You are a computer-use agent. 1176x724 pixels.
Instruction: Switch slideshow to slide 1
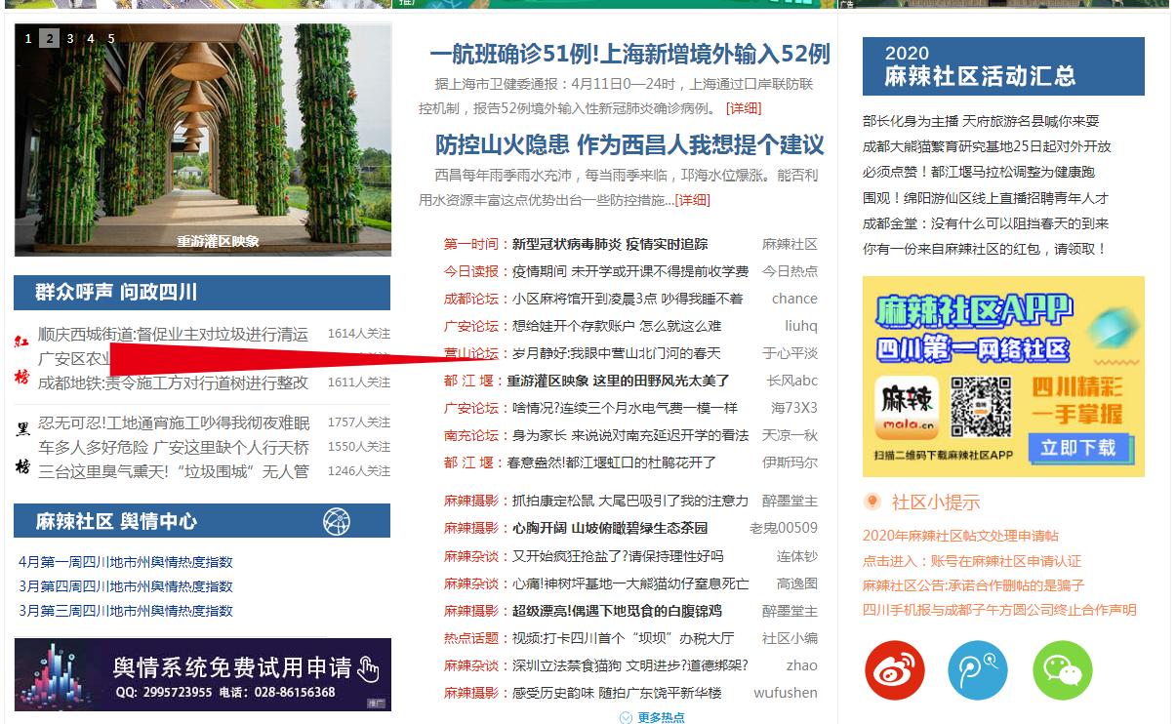[x=28, y=39]
